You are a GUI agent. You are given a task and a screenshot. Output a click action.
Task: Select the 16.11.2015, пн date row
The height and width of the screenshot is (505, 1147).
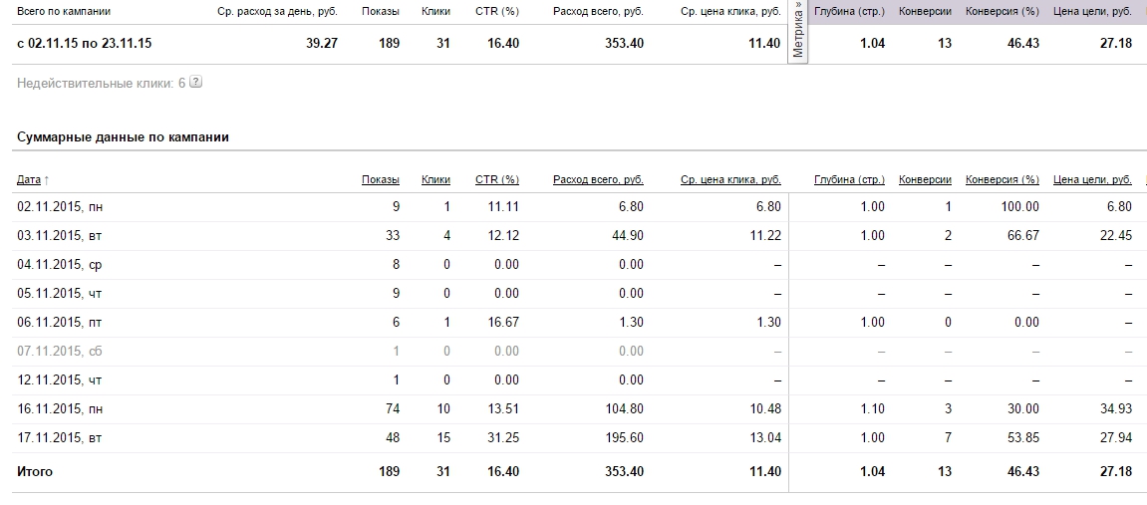coord(60,409)
